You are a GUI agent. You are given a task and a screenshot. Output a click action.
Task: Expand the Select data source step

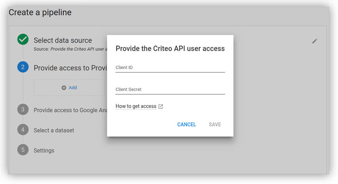pos(63,40)
